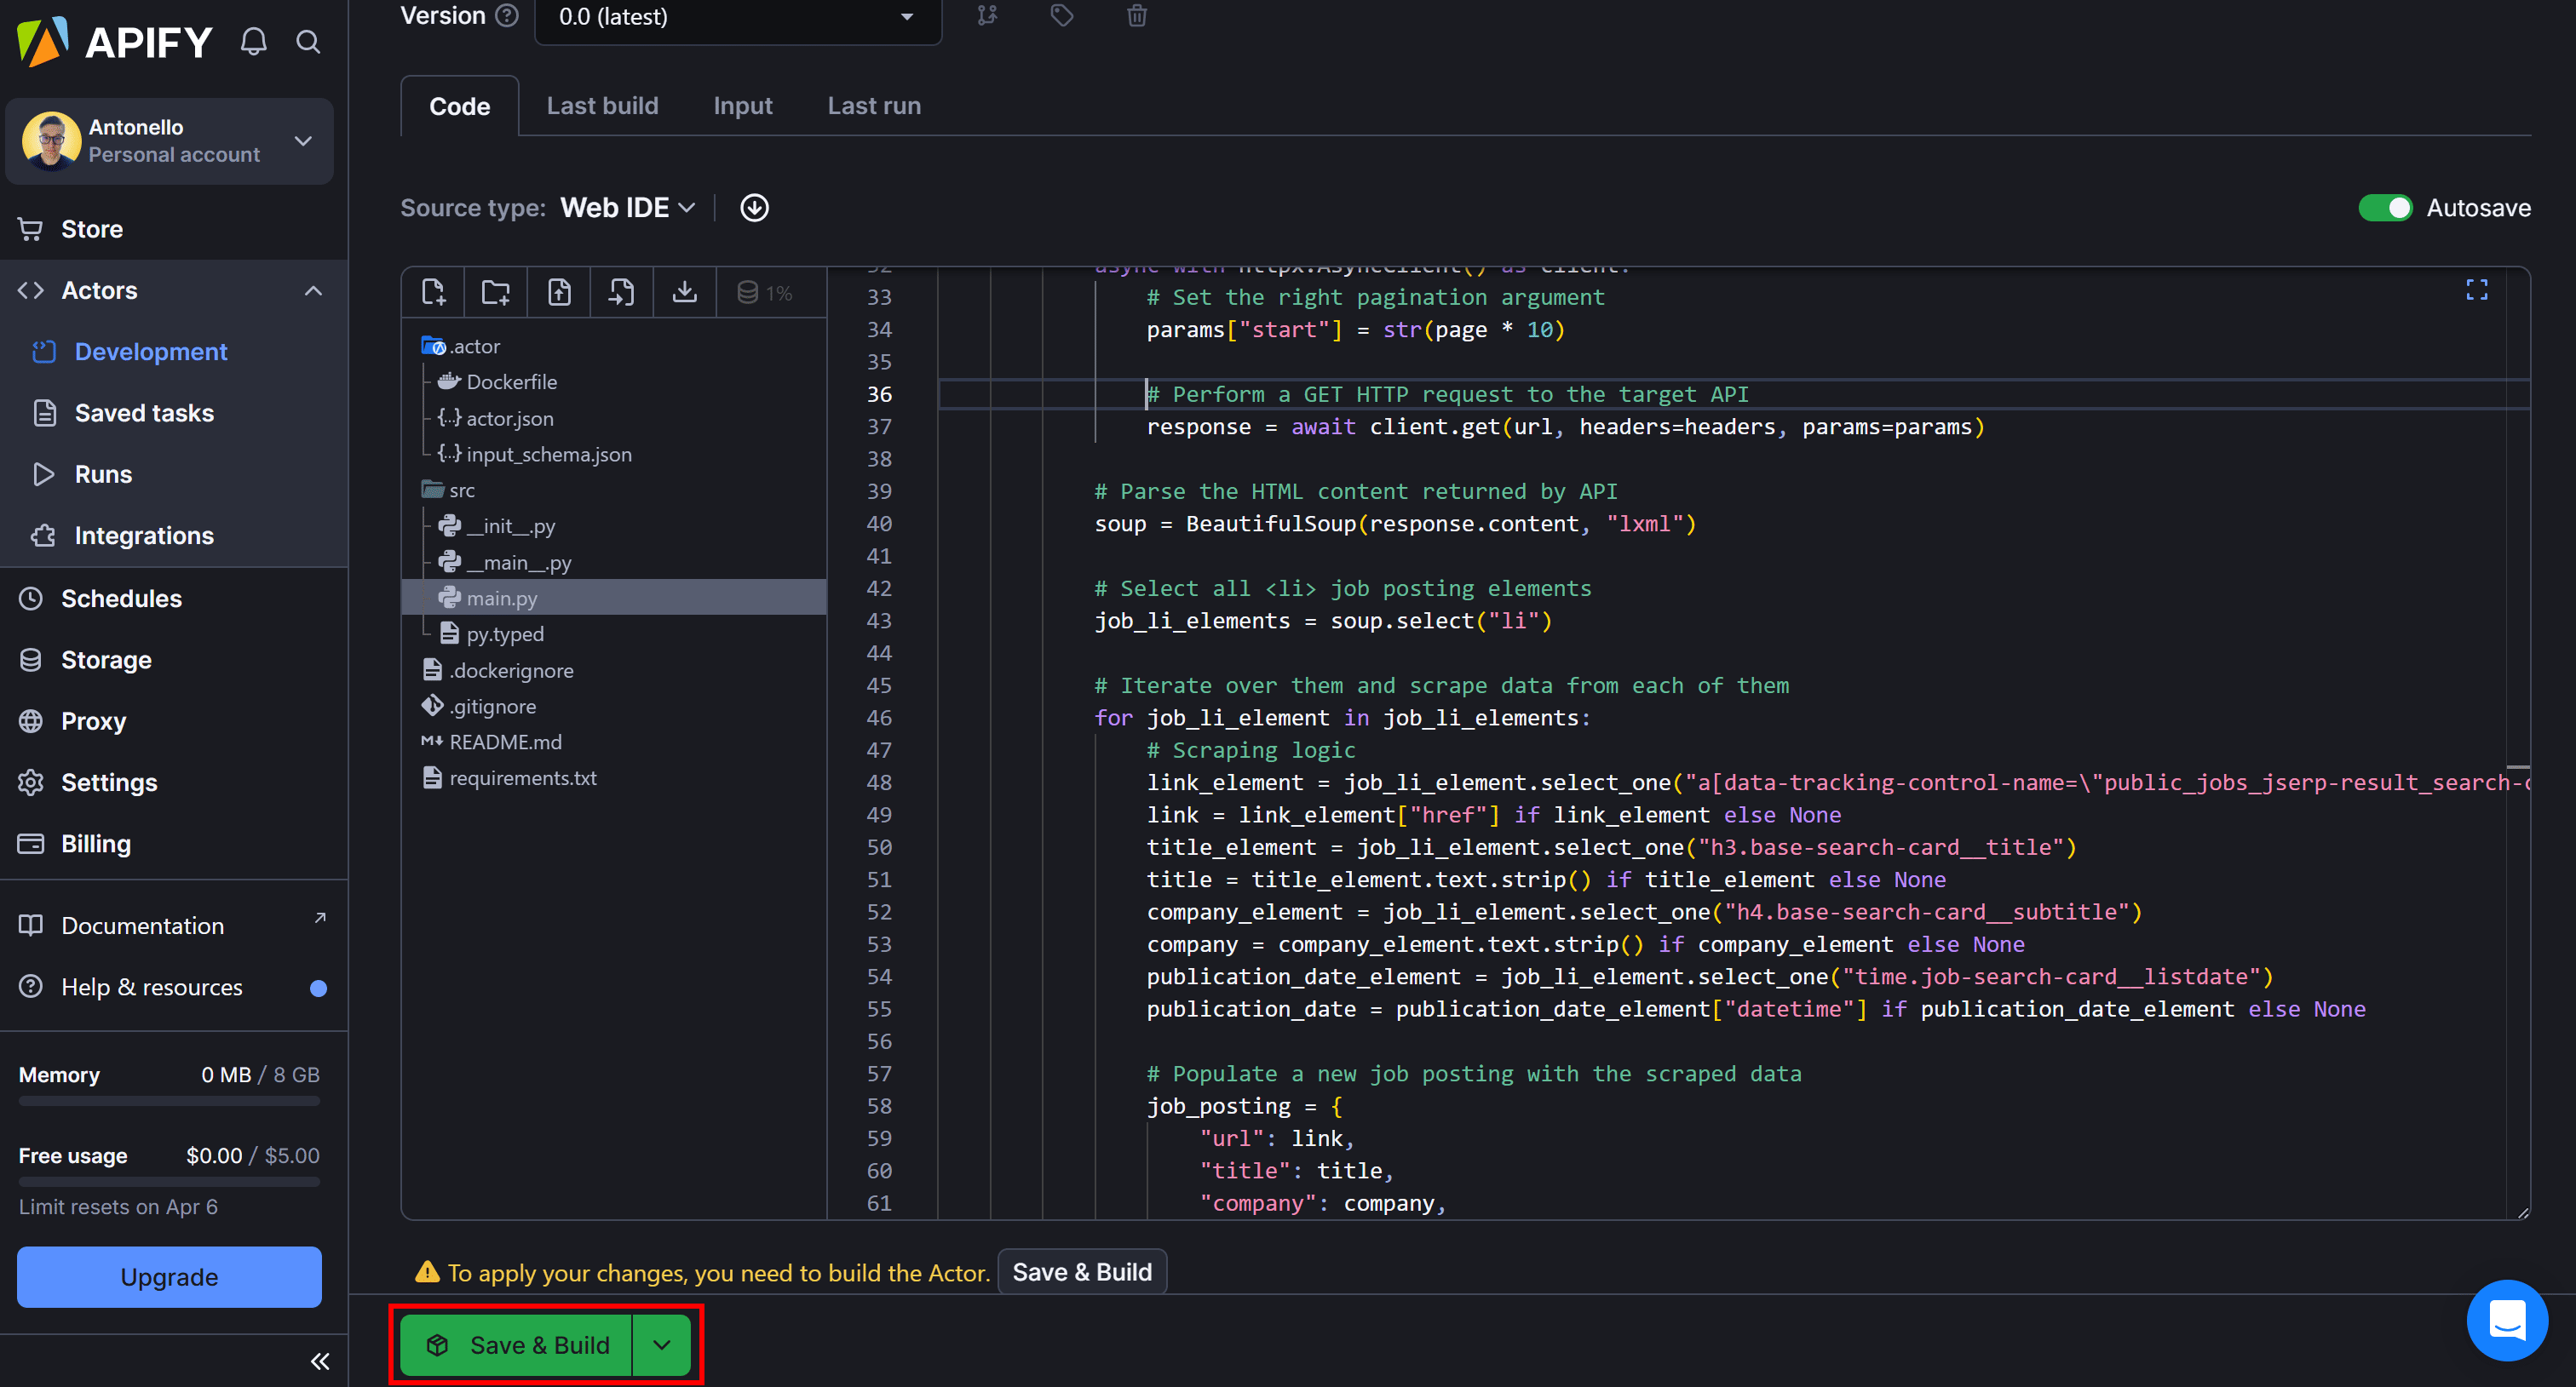Delete this Actor version via trash icon

tap(1136, 16)
